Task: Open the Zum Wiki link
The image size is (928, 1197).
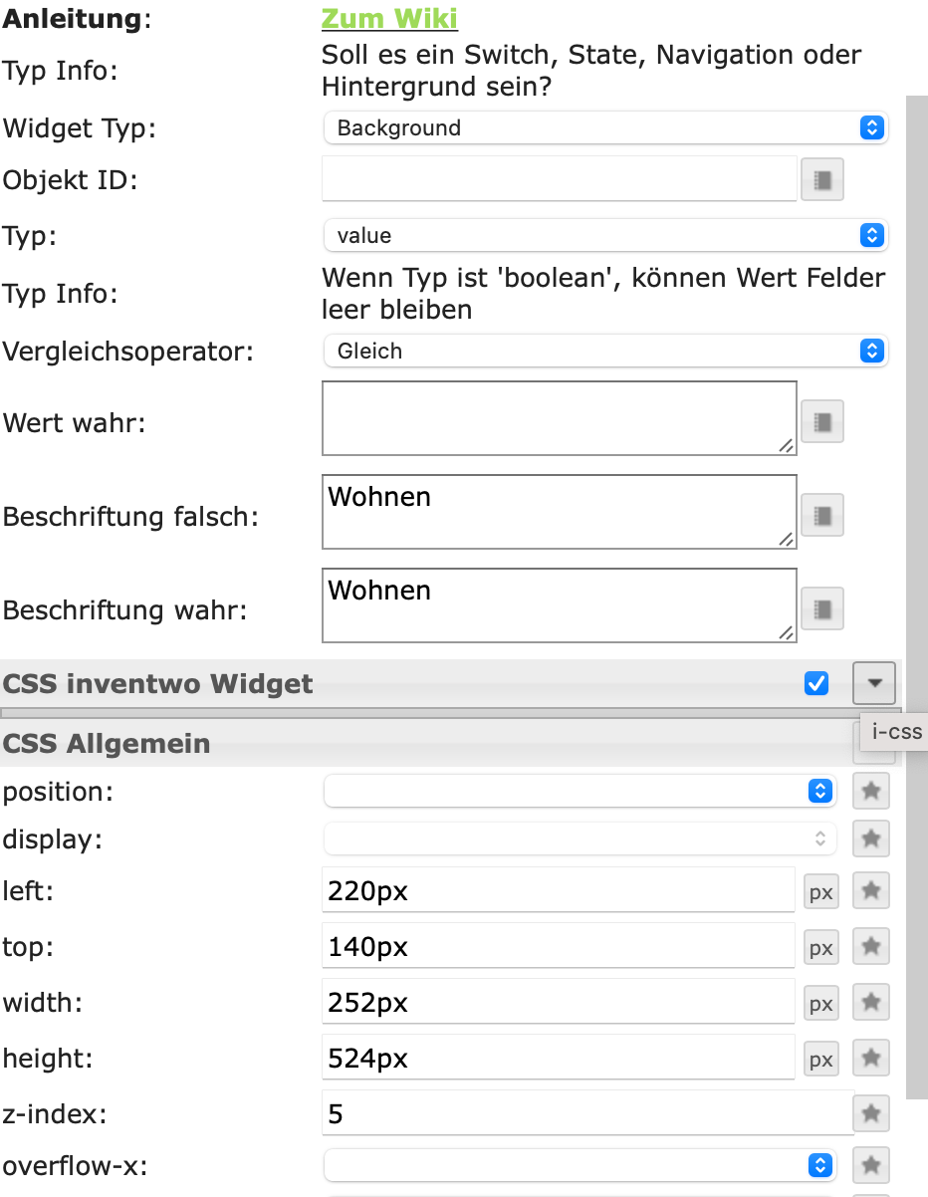Action: point(389,19)
